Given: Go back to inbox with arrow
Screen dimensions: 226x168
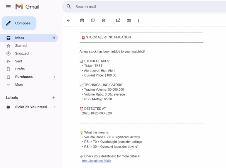Looking at the screenshot, I should tap(68, 20).
